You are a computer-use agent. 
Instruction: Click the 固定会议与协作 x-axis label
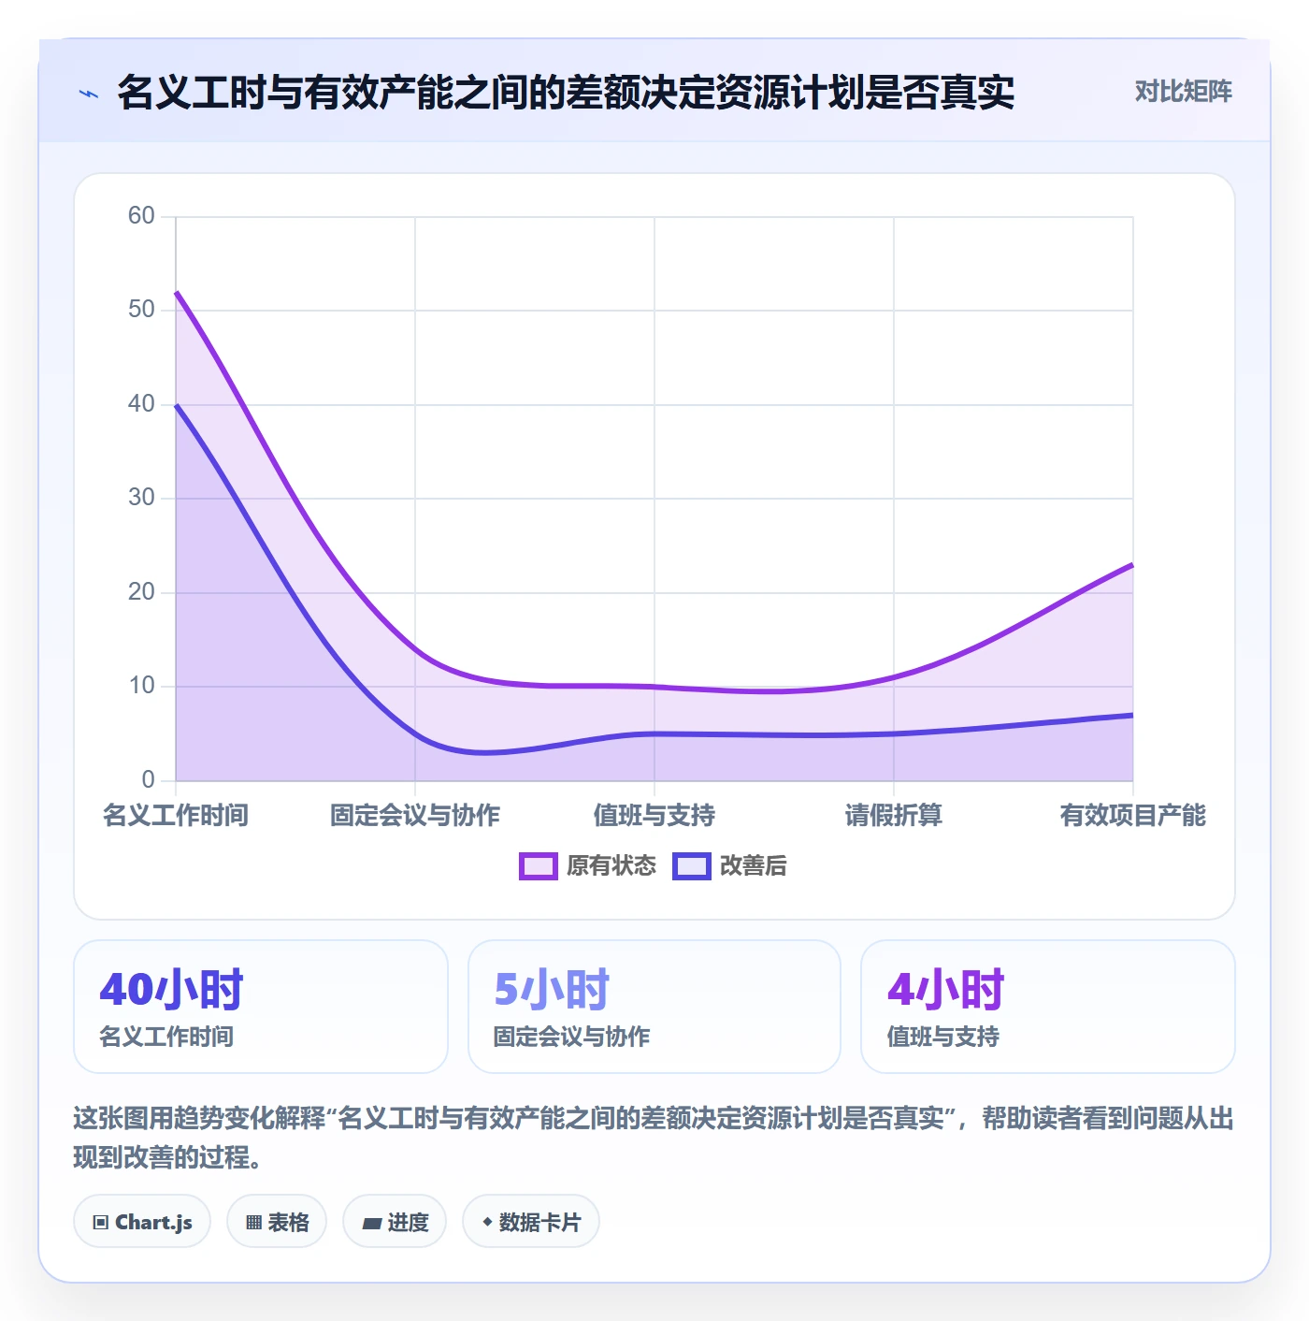[x=415, y=816]
